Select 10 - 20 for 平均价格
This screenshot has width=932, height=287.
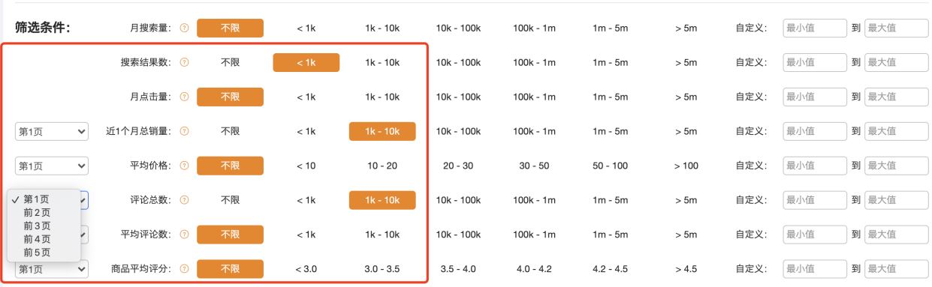pyautogui.click(x=382, y=166)
